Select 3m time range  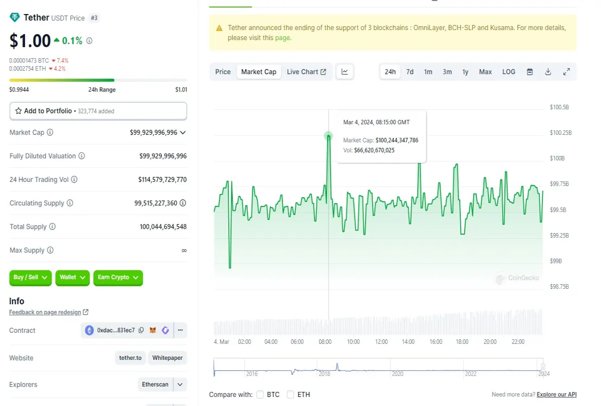[447, 72]
